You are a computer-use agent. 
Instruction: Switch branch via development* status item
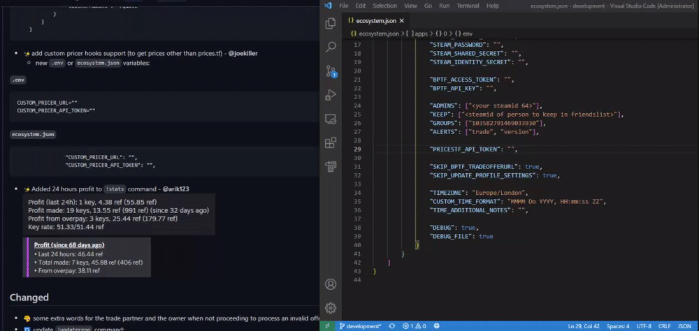360,326
